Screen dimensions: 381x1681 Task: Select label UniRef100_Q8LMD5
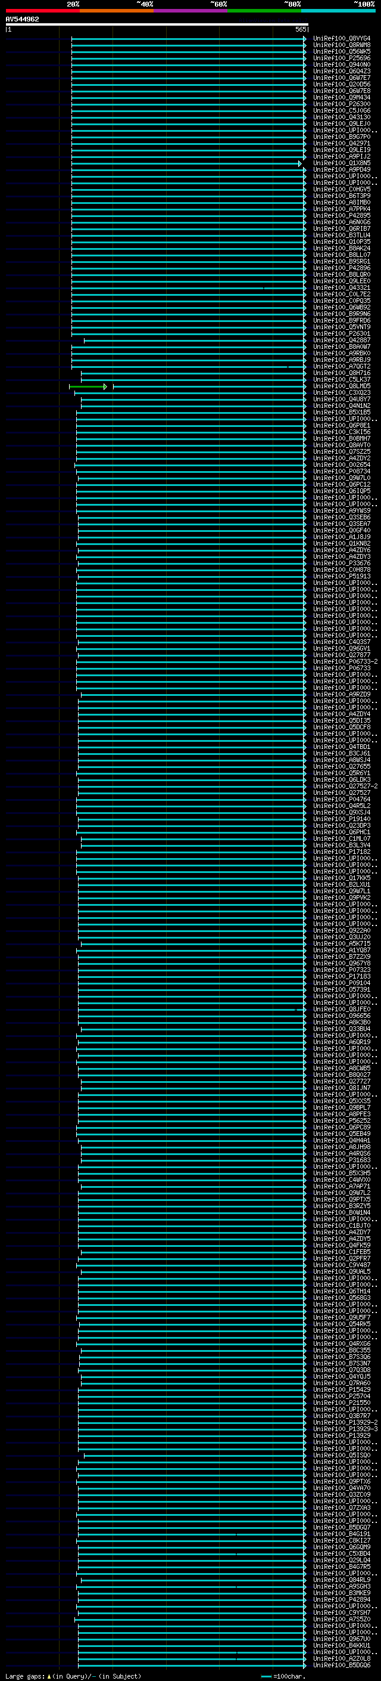342,386
